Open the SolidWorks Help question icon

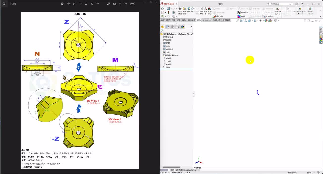point(302,4)
